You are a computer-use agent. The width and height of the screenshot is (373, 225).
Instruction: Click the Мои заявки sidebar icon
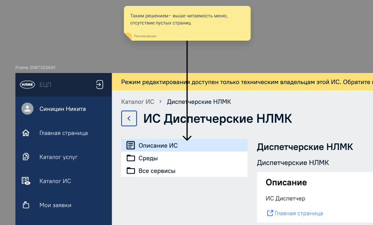click(26, 205)
